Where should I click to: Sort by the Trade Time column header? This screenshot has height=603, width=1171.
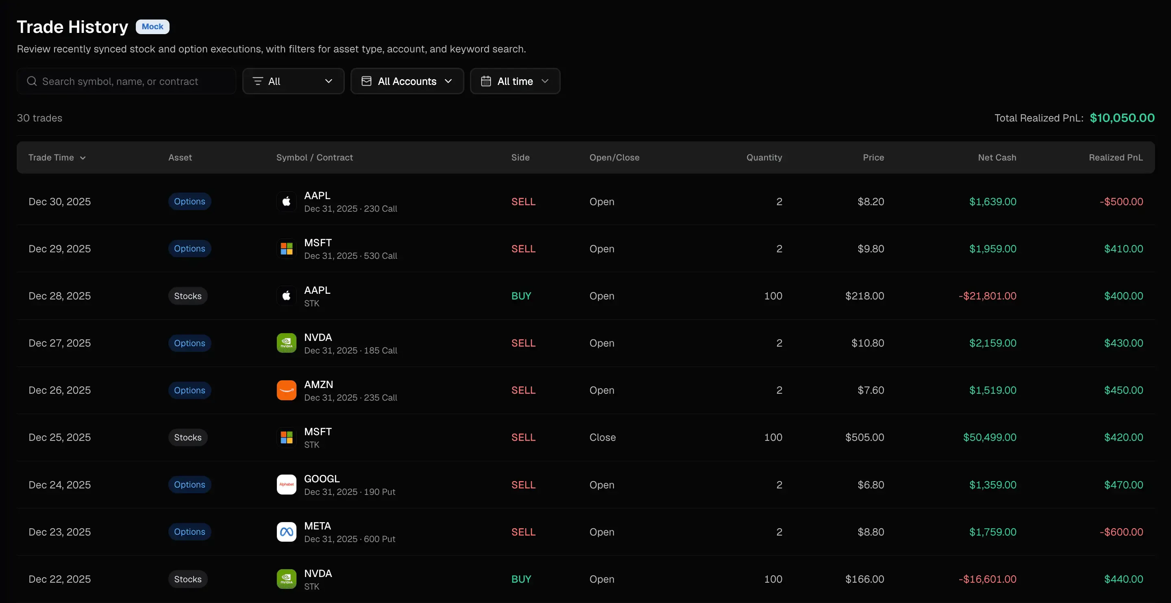[x=57, y=157]
